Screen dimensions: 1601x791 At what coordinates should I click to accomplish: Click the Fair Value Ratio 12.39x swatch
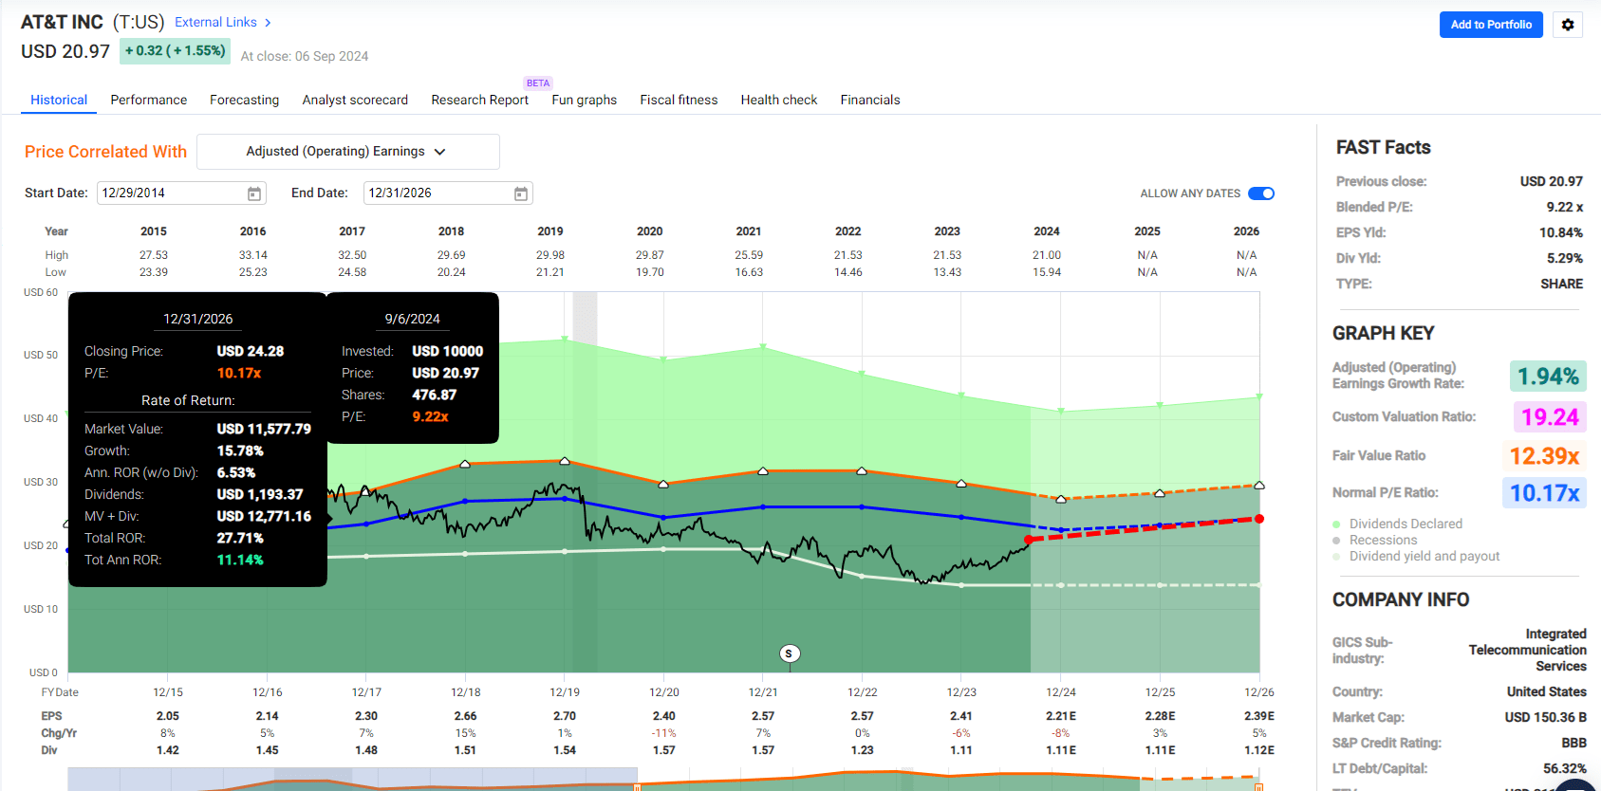tap(1544, 456)
